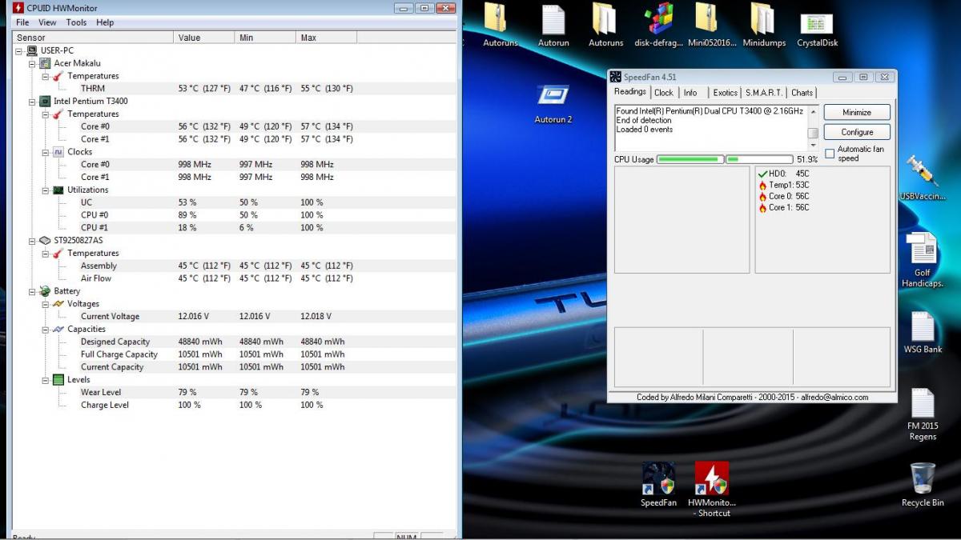The height and width of the screenshot is (540, 961).
Task: Select the Readings tab in SpeedFan
Action: (630, 92)
